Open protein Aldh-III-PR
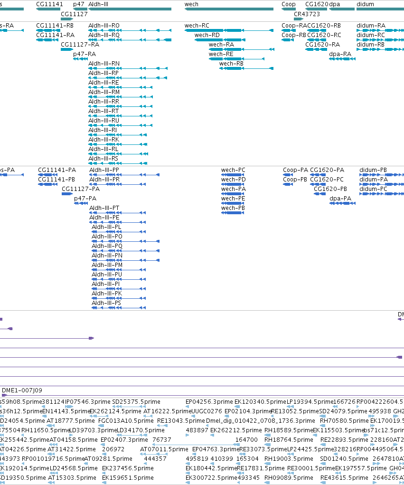The width and height of the screenshot is (404, 485). pos(104,180)
